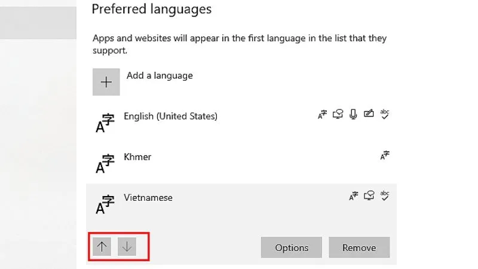Image resolution: width=478 pixels, height=269 pixels.
Task: Open Options for Vietnamese
Action: 292,247
